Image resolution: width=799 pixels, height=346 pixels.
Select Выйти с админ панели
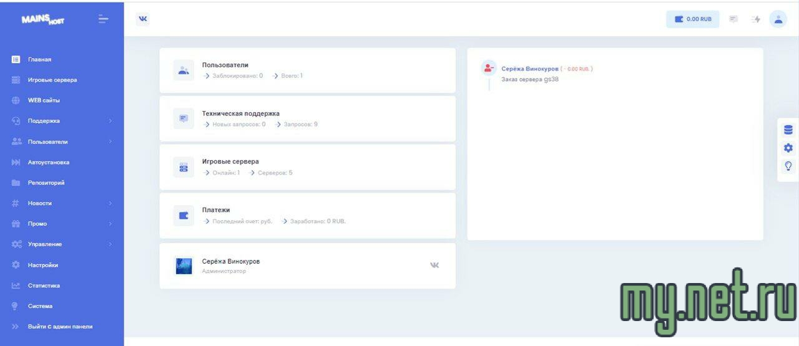tap(60, 327)
